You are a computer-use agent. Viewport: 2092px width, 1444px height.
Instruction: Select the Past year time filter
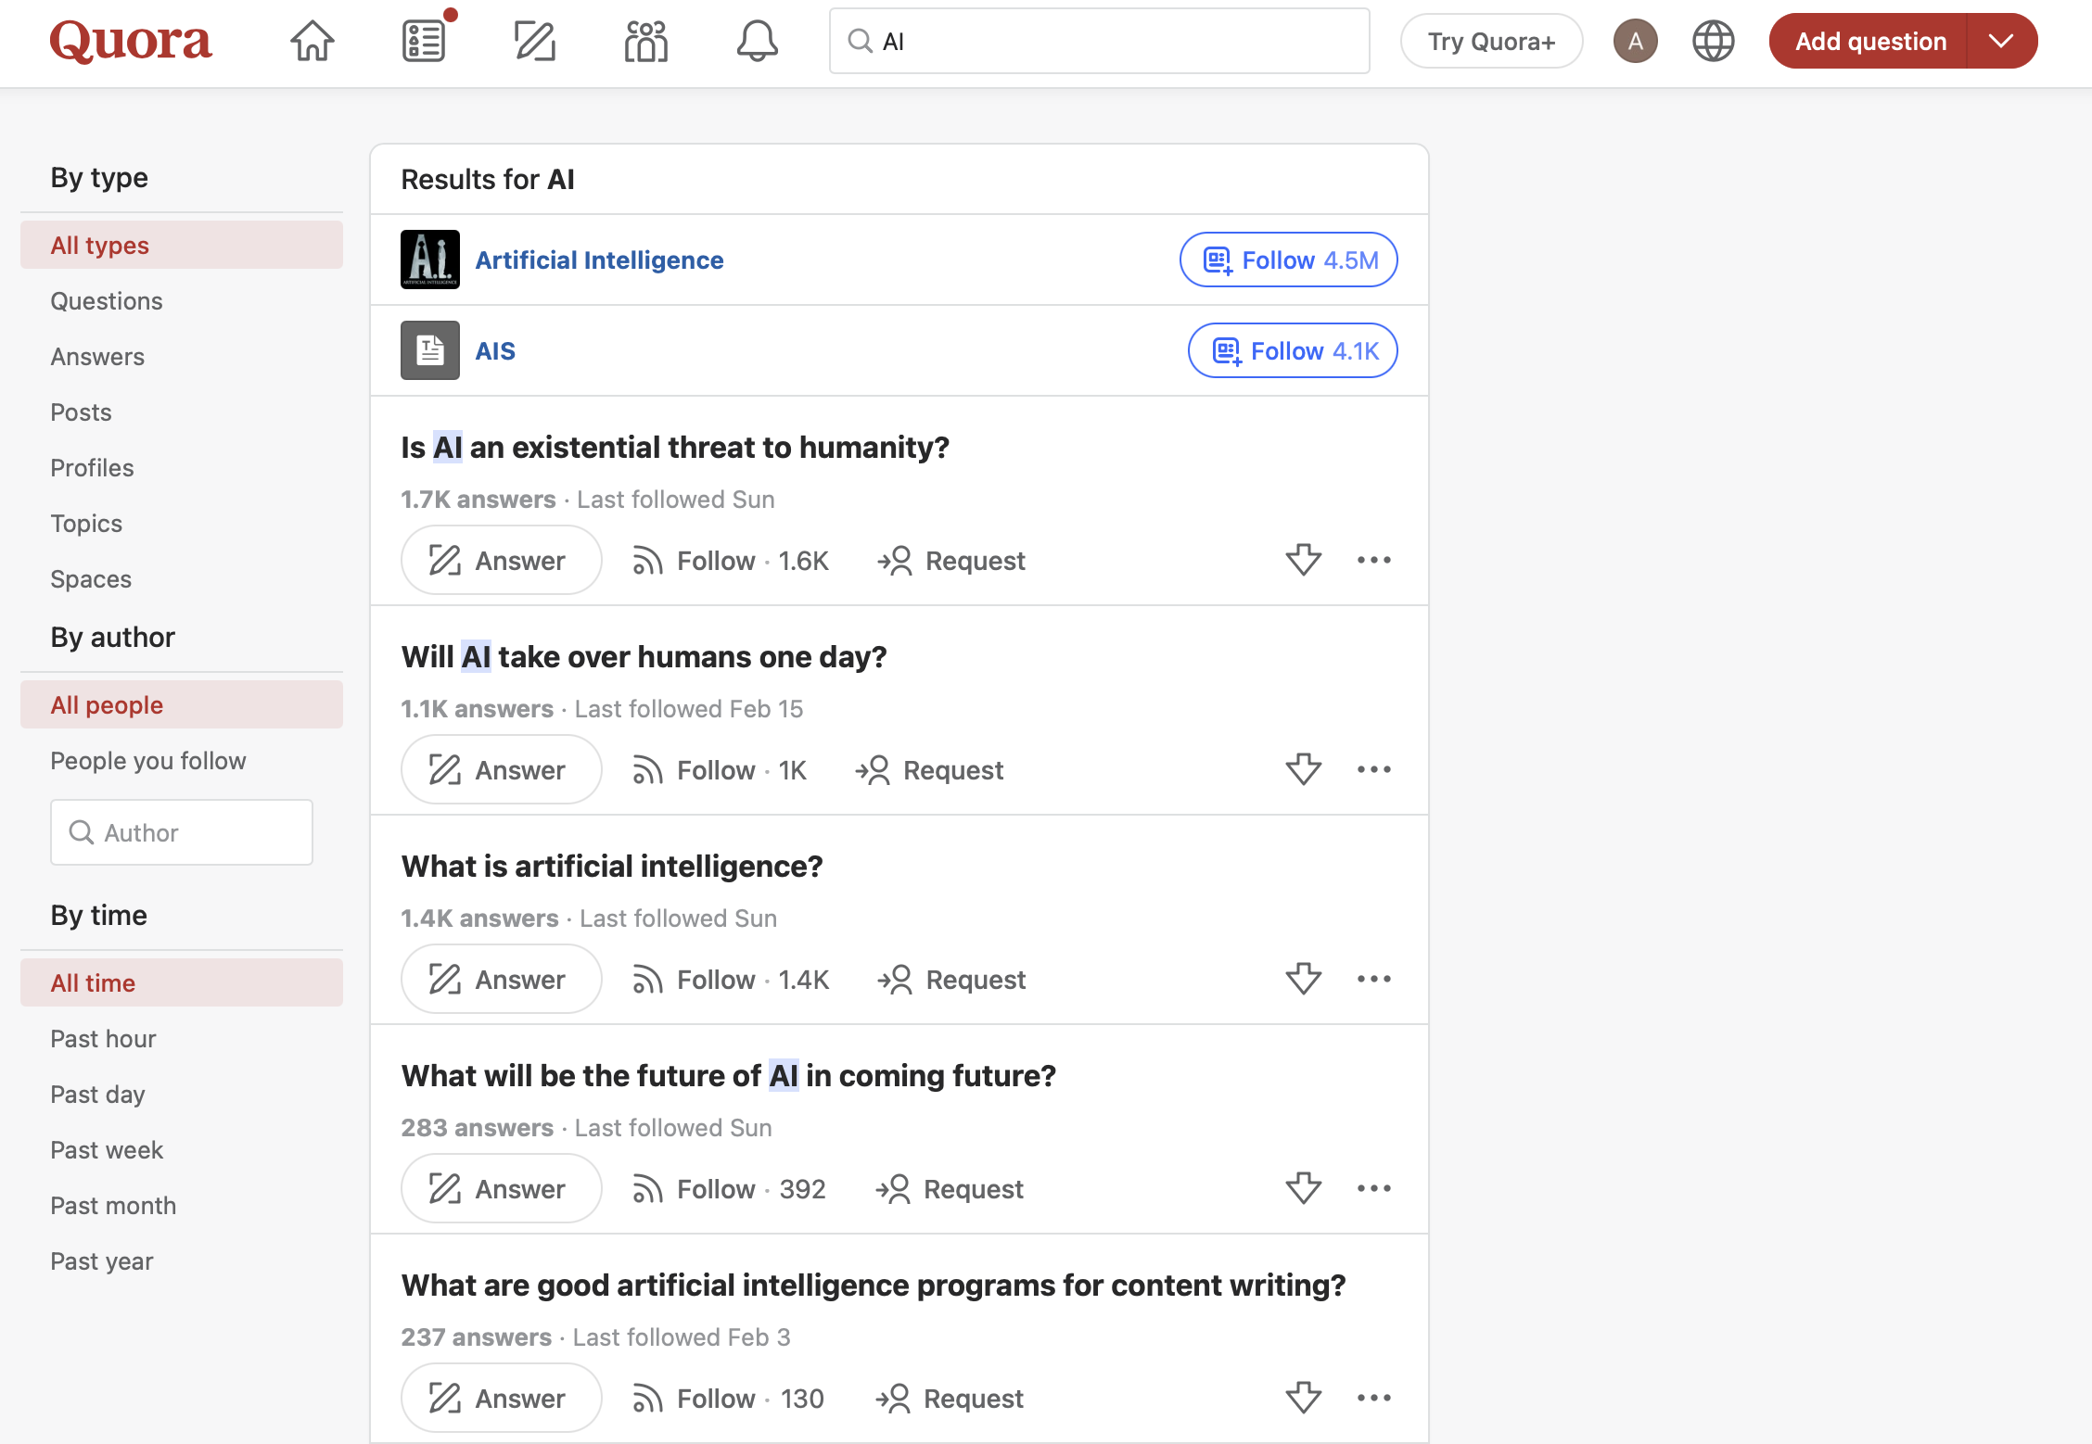pos(102,1260)
